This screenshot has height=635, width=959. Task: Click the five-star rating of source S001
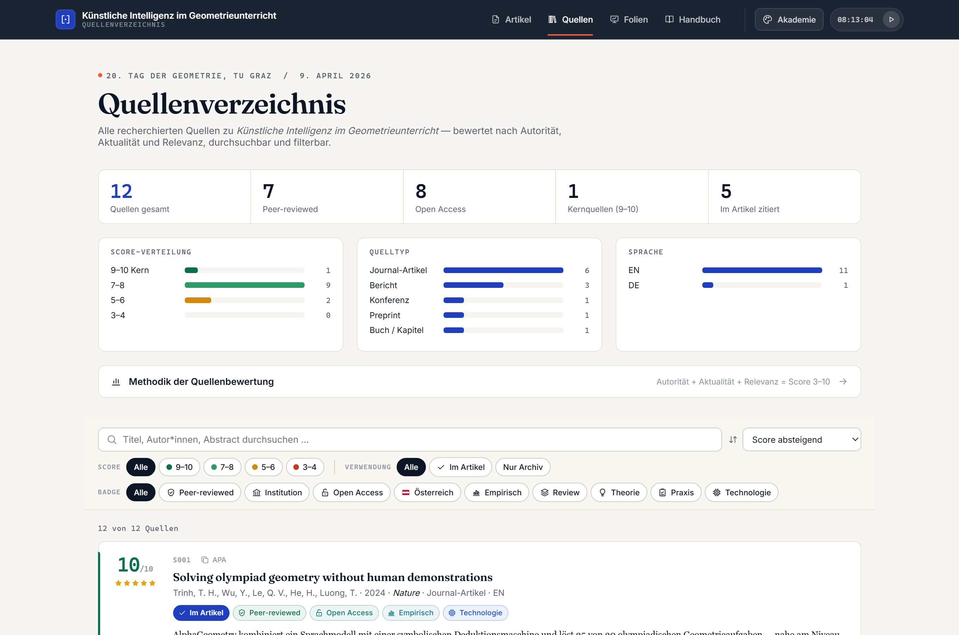tap(135, 583)
